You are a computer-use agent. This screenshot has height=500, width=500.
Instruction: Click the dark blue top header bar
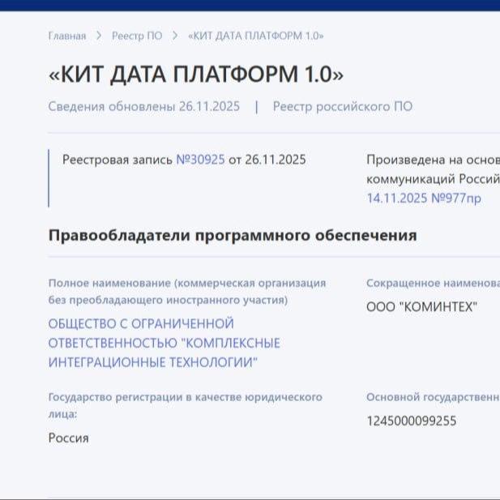(x=250, y=5)
